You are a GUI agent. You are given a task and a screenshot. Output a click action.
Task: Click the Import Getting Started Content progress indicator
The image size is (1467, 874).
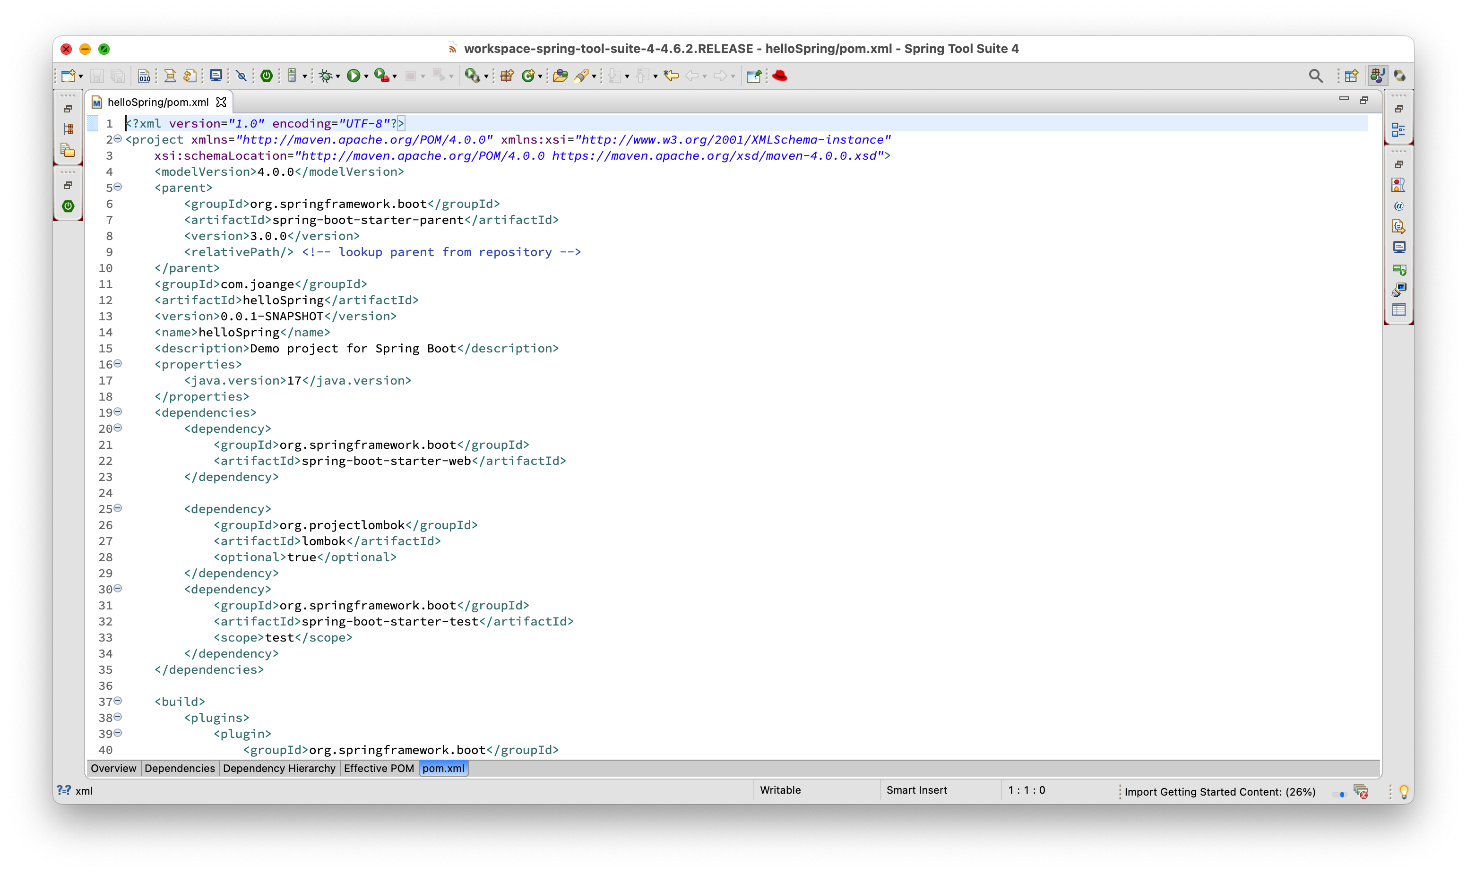(1219, 791)
